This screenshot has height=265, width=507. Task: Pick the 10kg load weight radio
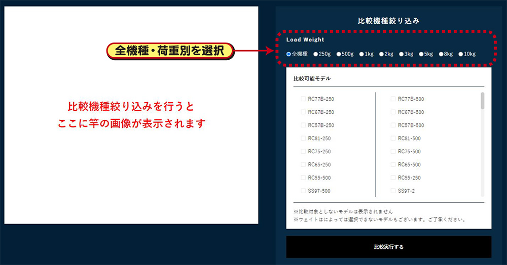(x=461, y=54)
